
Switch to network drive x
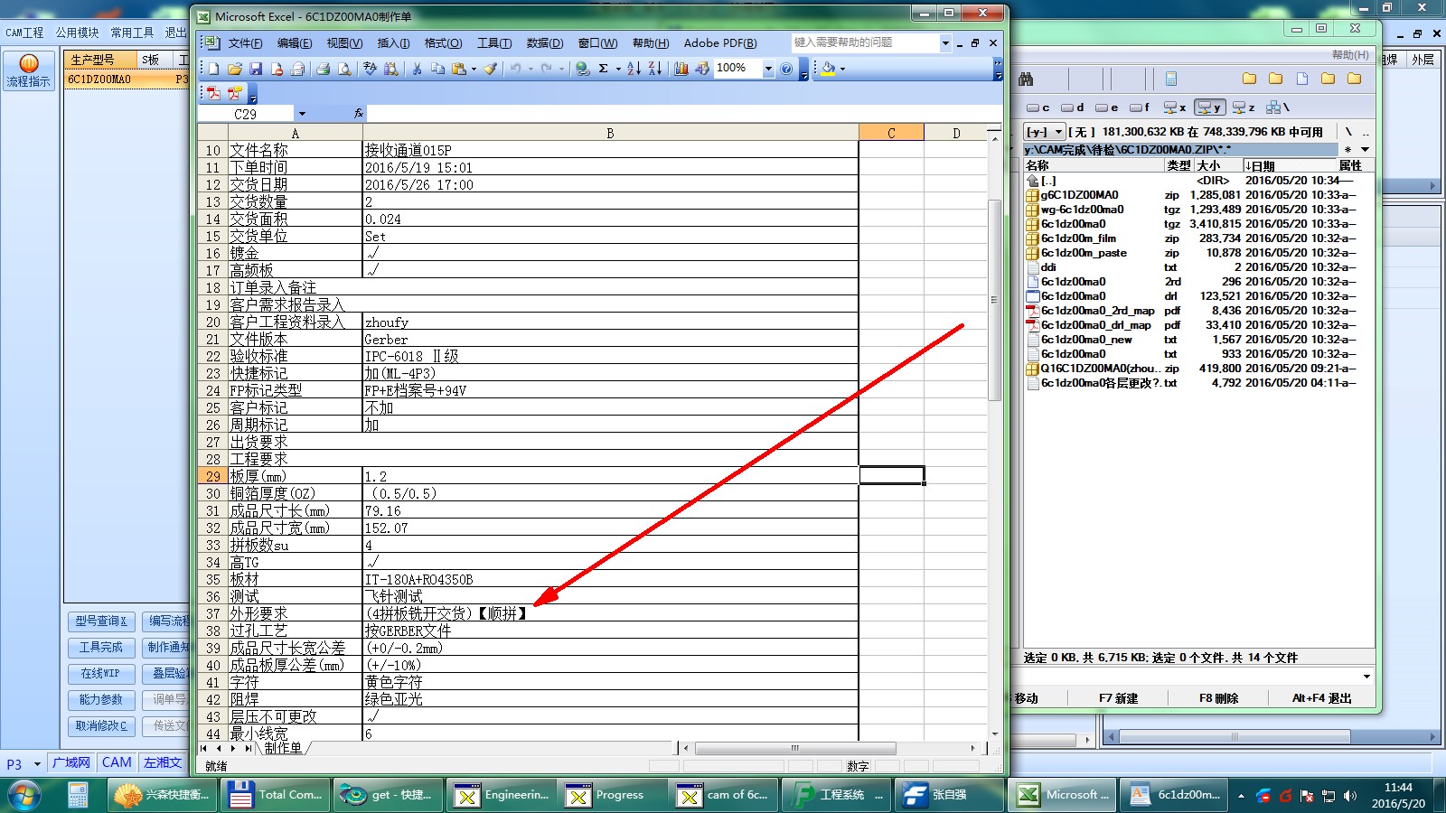(x=1175, y=107)
